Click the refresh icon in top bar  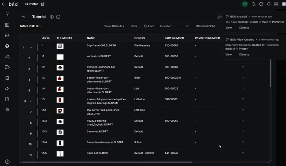click(x=261, y=4)
